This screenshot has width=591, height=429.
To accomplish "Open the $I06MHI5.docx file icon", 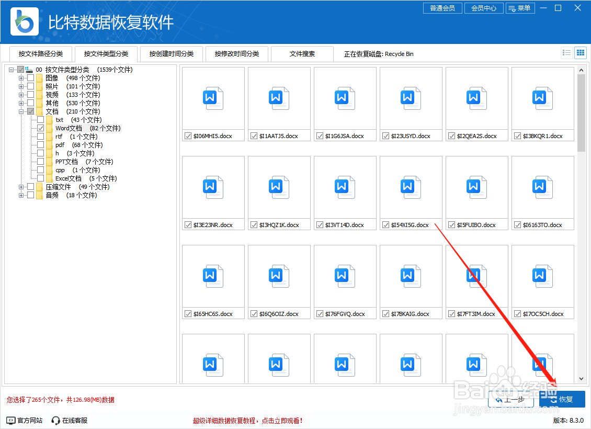I will (x=213, y=98).
